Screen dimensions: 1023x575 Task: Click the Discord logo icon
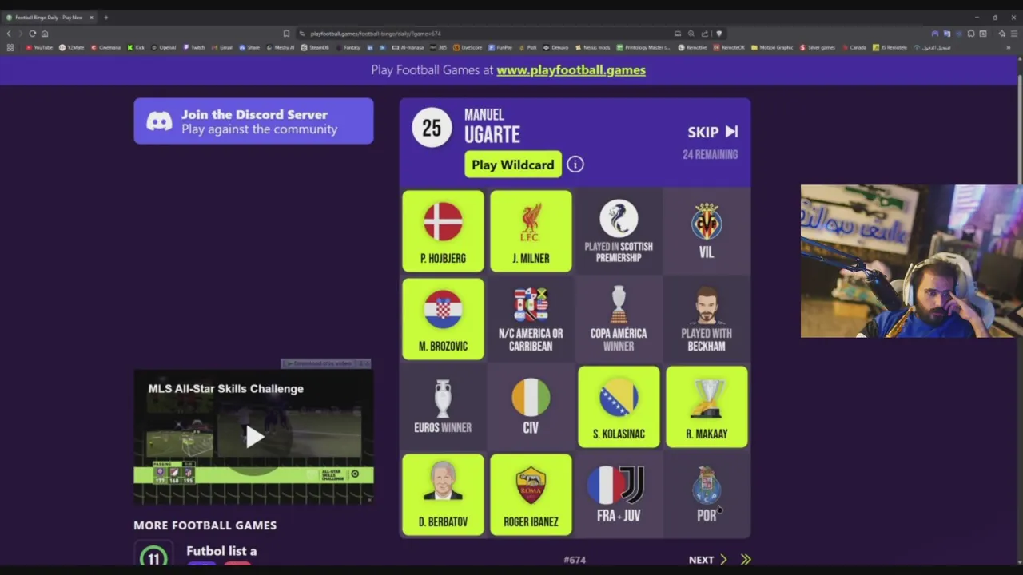[159, 121]
